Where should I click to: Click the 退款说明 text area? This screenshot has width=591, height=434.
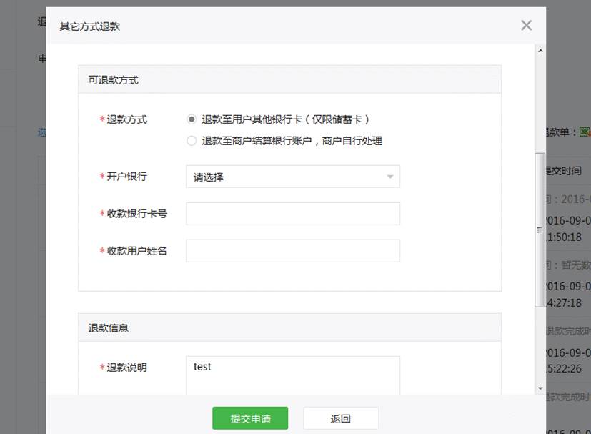(x=293, y=375)
